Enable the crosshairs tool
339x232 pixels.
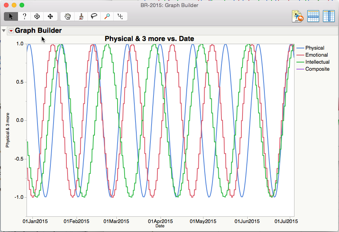tap(120, 16)
